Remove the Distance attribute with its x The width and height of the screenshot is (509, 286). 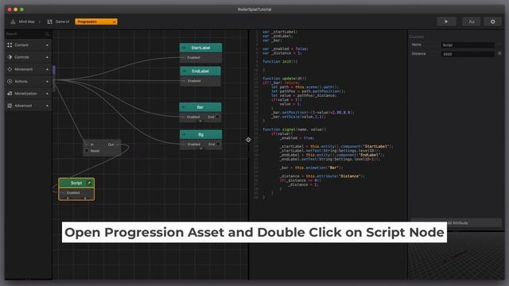point(499,53)
